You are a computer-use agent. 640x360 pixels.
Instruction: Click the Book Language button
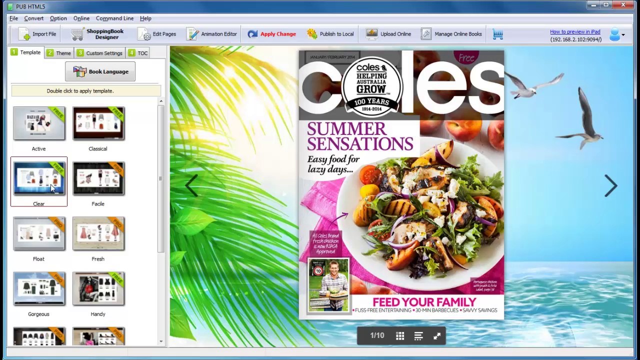pyautogui.click(x=100, y=71)
